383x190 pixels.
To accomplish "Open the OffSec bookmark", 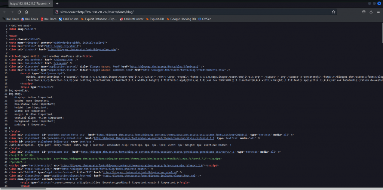I will tap(205, 19).
